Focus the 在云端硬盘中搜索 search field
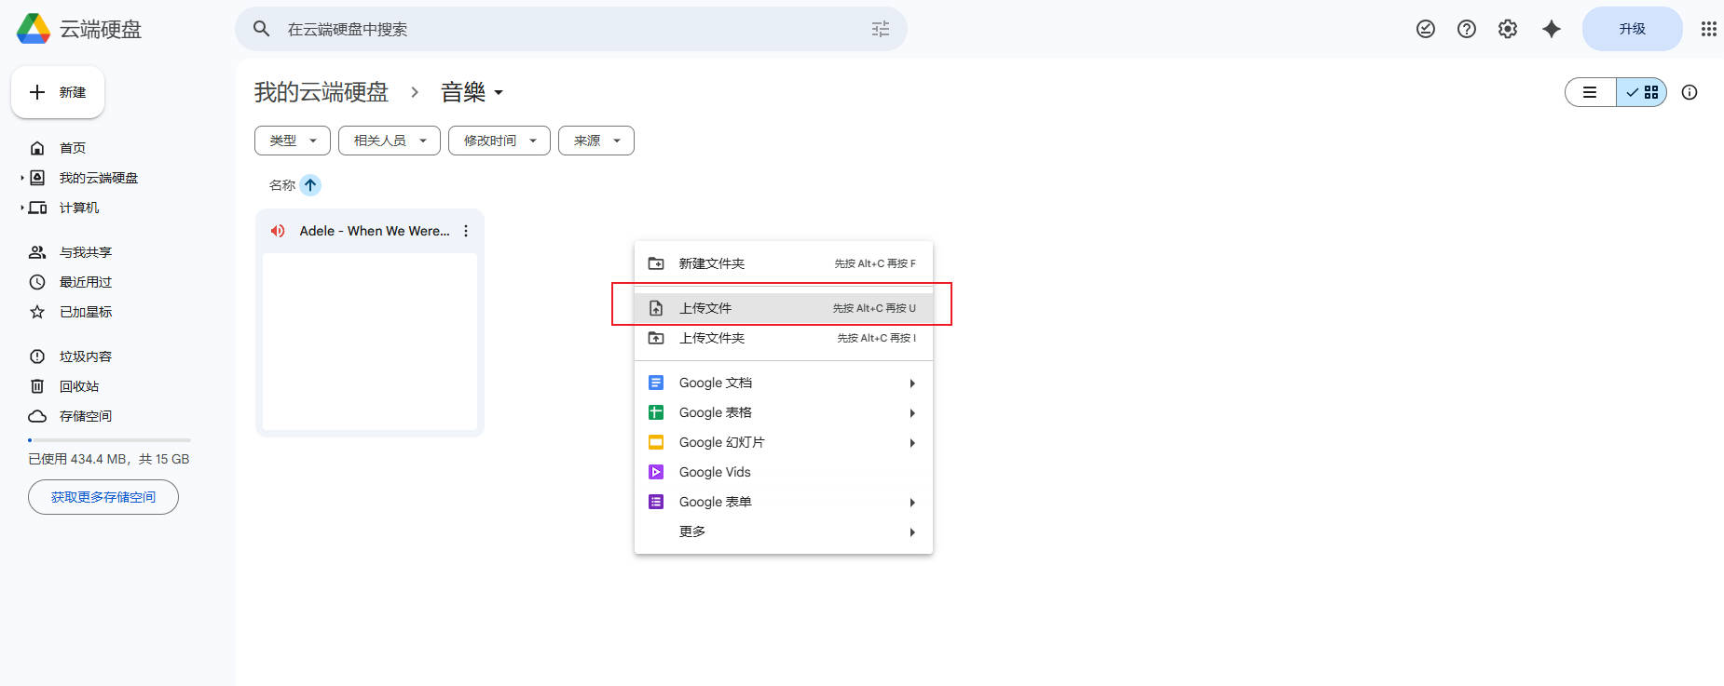Screen dimensions: 1724x686 tap(571, 29)
